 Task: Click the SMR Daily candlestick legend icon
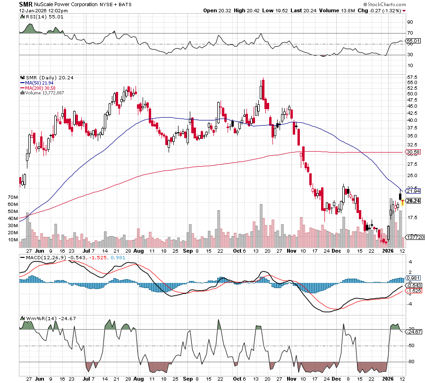point(21,77)
